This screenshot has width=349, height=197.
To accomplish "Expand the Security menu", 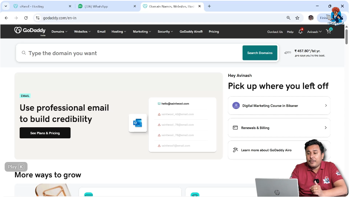I will tap(165, 31).
